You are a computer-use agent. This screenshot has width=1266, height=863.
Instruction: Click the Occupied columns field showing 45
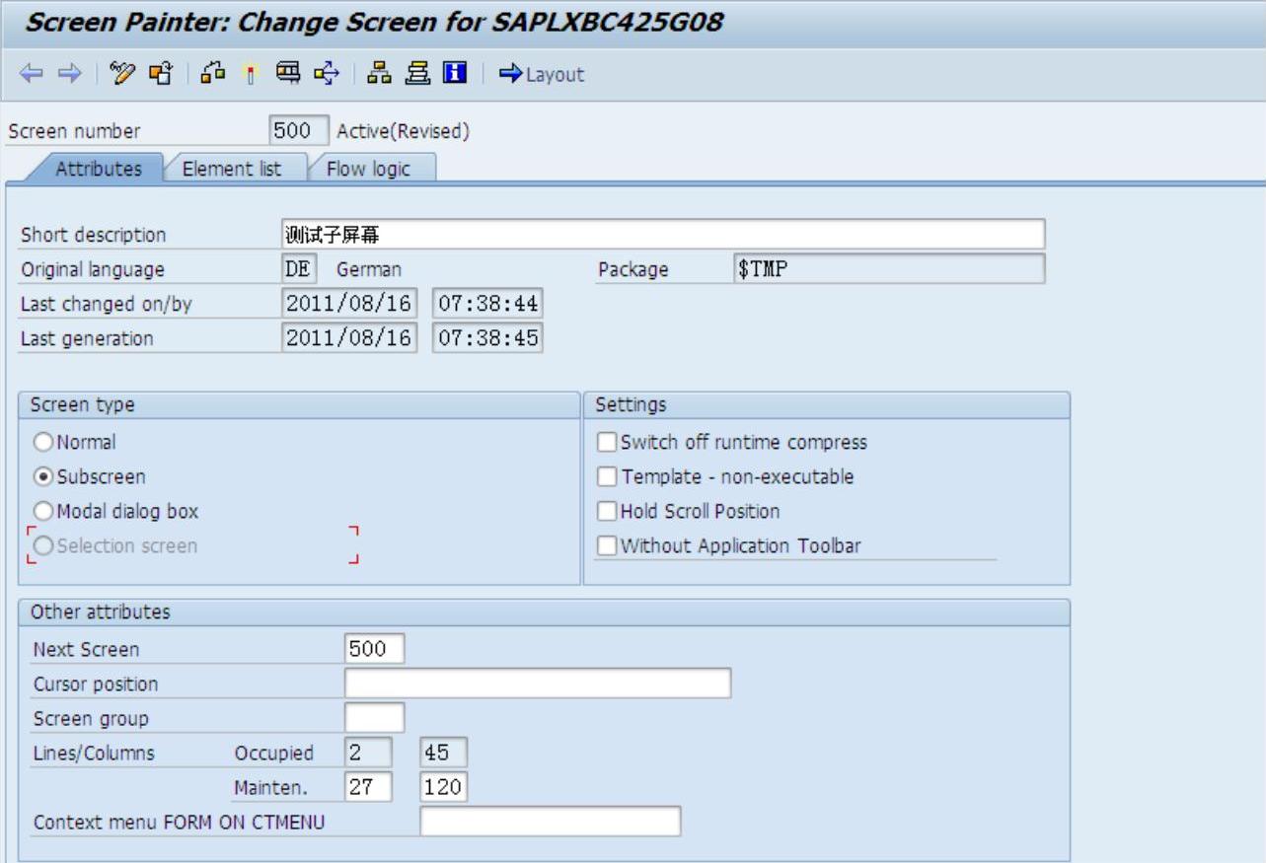pos(443,753)
